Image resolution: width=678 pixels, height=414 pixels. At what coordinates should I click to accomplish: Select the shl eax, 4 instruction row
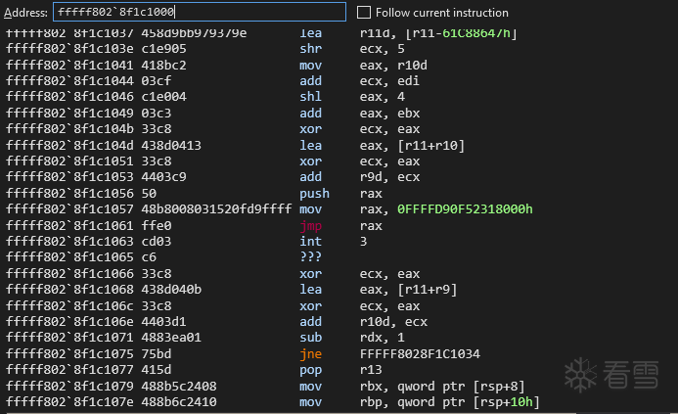[x=309, y=97]
